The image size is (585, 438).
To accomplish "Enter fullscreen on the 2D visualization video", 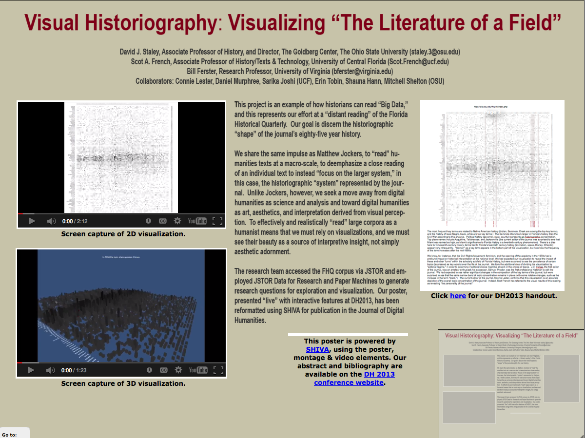I will (217, 221).
